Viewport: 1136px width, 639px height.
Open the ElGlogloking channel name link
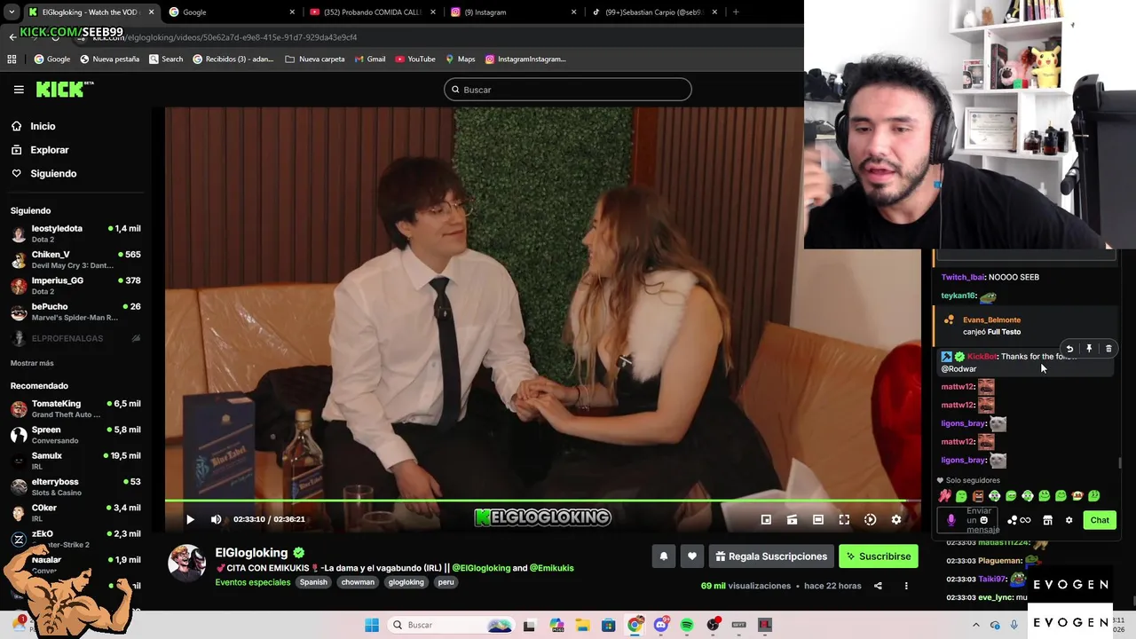pos(251,553)
